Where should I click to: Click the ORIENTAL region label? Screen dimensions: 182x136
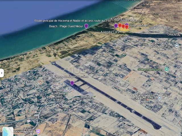point(174,35)
